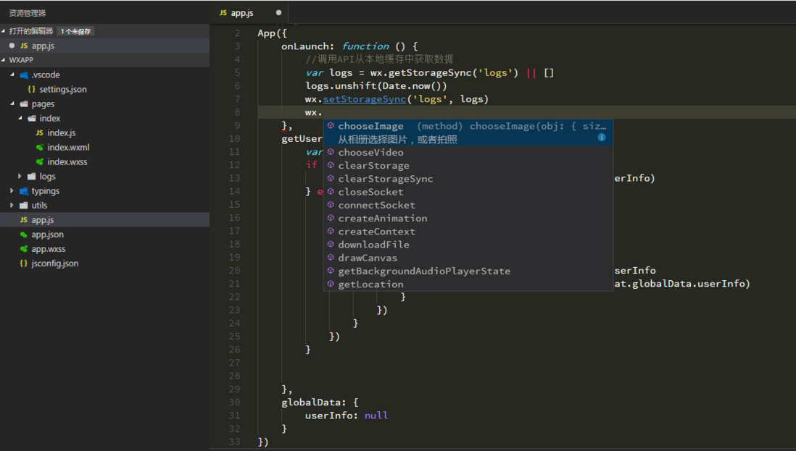The height and width of the screenshot is (451, 796).
Task: Choose clearStorage suggestion
Action: point(468,166)
